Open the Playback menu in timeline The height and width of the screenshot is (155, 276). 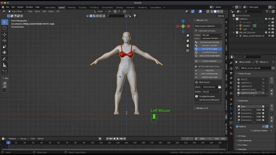click(x=13, y=139)
